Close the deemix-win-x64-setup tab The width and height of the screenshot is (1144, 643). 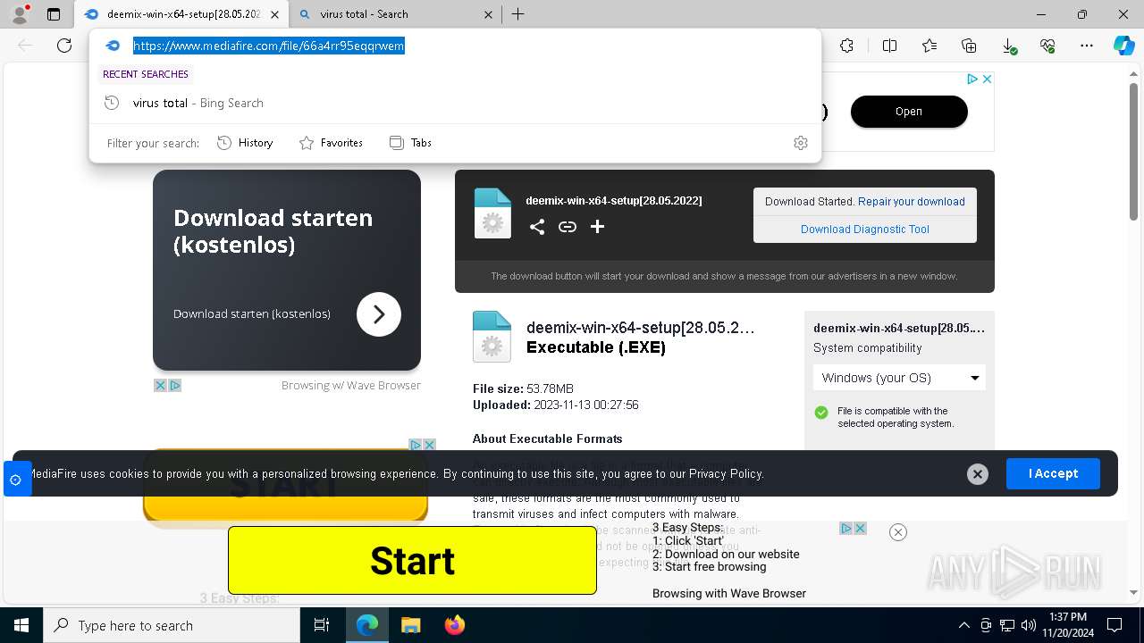(274, 14)
